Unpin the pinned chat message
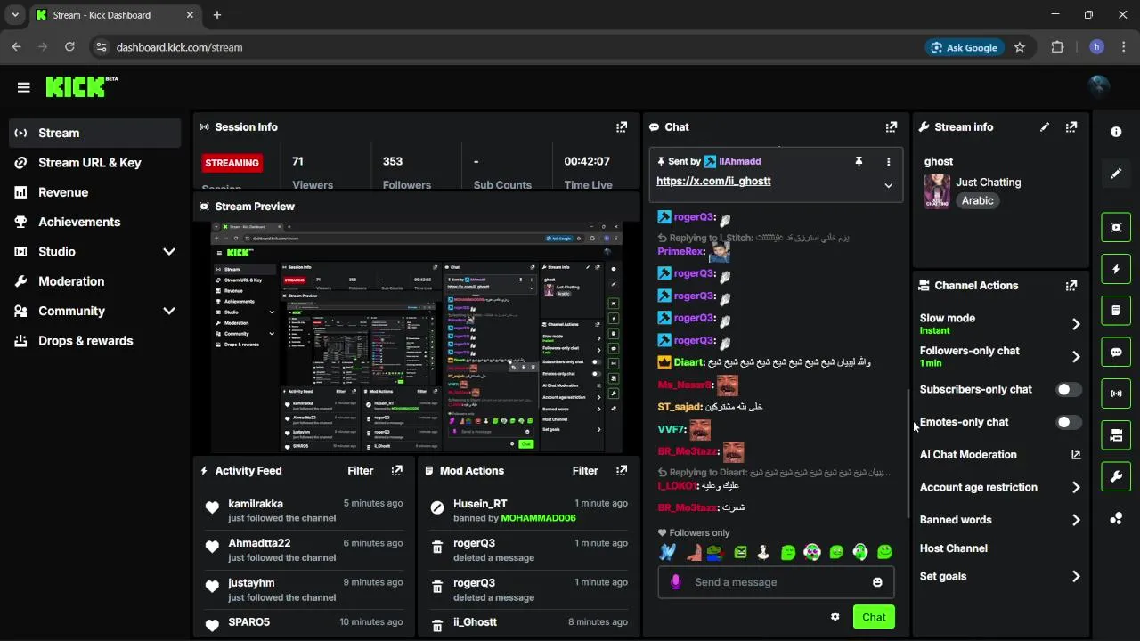 click(x=859, y=162)
